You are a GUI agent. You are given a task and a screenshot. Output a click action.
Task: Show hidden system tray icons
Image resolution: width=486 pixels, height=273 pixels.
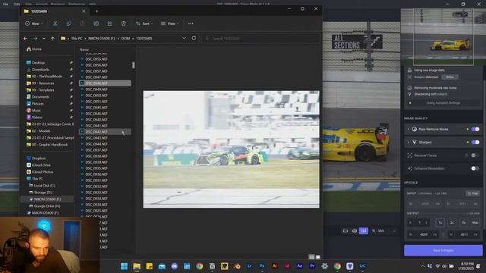pos(423,266)
